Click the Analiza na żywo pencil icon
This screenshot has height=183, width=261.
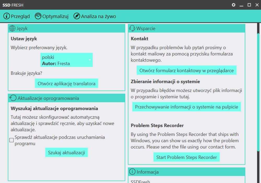[x=77, y=16]
